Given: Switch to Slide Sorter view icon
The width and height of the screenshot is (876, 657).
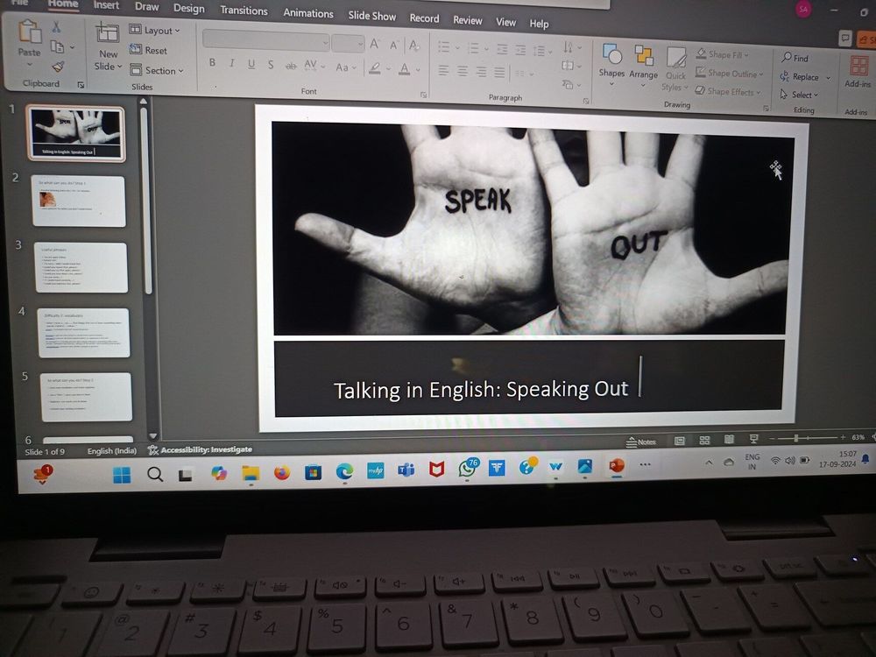Looking at the screenshot, I should point(704,441).
